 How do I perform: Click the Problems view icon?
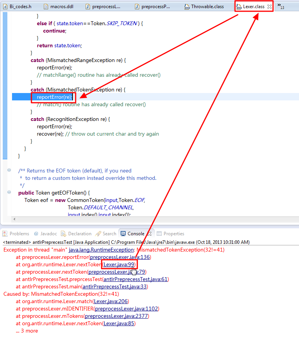[5, 234]
